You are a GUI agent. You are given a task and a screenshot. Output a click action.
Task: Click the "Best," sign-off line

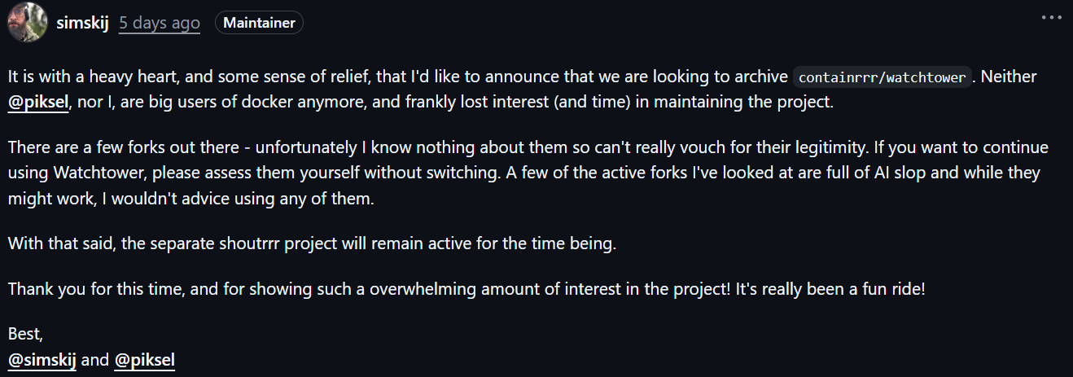pos(25,334)
